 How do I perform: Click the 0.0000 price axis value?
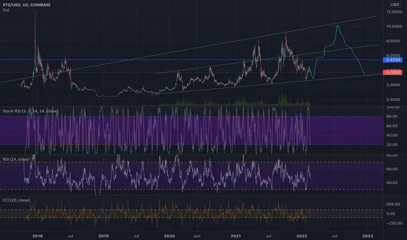[394, 99]
